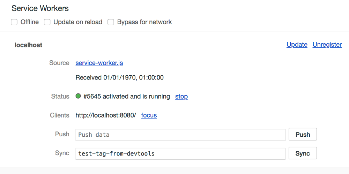Click the Push button
Image resolution: width=349 pixels, height=174 pixels.
pos(303,134)
